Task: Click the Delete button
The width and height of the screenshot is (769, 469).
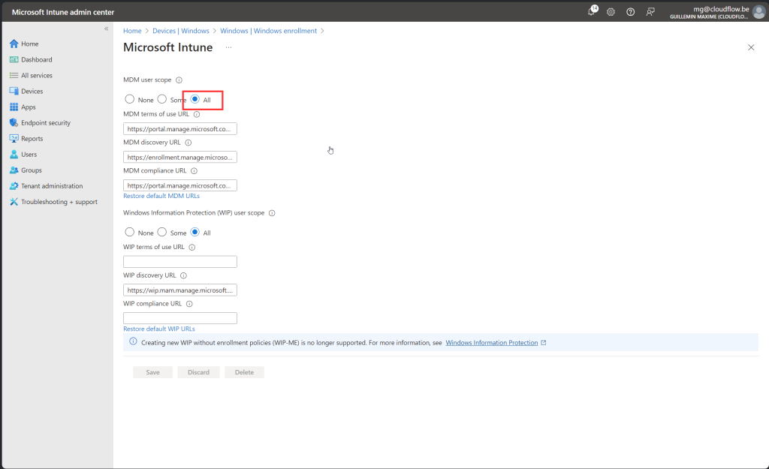Action: [x=244, y=372]
